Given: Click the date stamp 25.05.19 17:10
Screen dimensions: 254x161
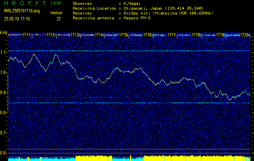Looking at the screenshot, I should (x=17, y=19).
